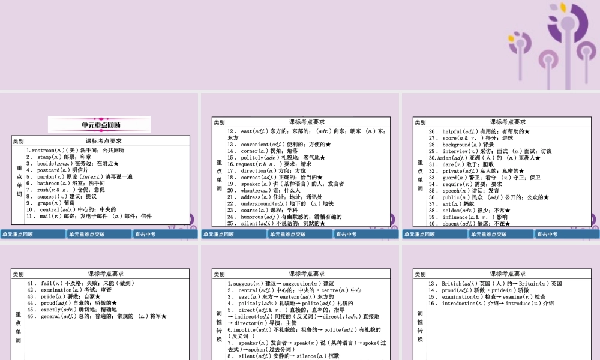Select the row '9. grape(n.)葡萄'

click(49, 203)
